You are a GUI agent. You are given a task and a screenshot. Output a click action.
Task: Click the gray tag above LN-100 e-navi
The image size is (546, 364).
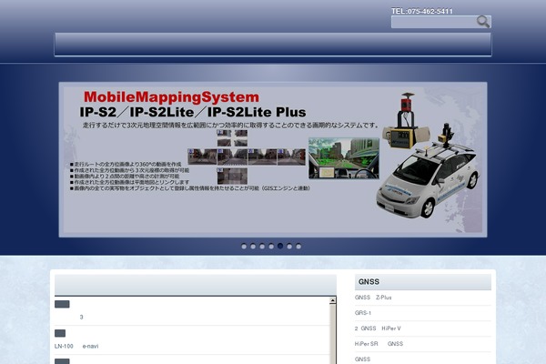pyautogui.click(x=60, y=333)
